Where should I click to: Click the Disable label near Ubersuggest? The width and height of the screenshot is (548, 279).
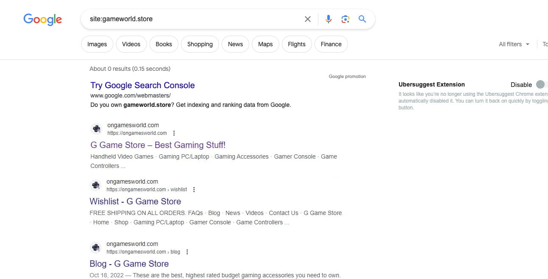coord(521,85)
